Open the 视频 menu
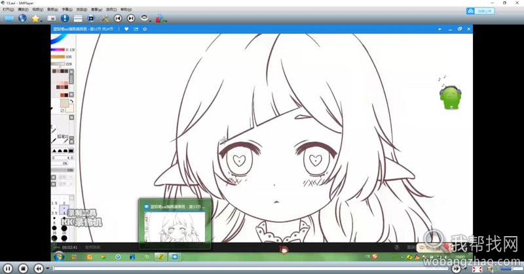524x274 pixels. point(37,9)
